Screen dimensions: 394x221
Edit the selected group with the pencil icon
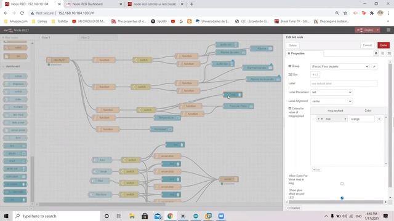(x=374, y=67)
